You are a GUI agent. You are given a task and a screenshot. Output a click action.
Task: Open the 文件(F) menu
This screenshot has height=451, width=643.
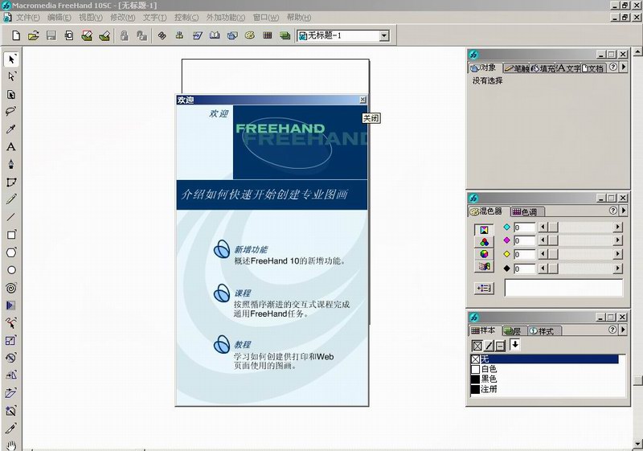[x=27, y=18]
